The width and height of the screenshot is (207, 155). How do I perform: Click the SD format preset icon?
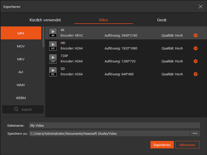coord(53,72)
